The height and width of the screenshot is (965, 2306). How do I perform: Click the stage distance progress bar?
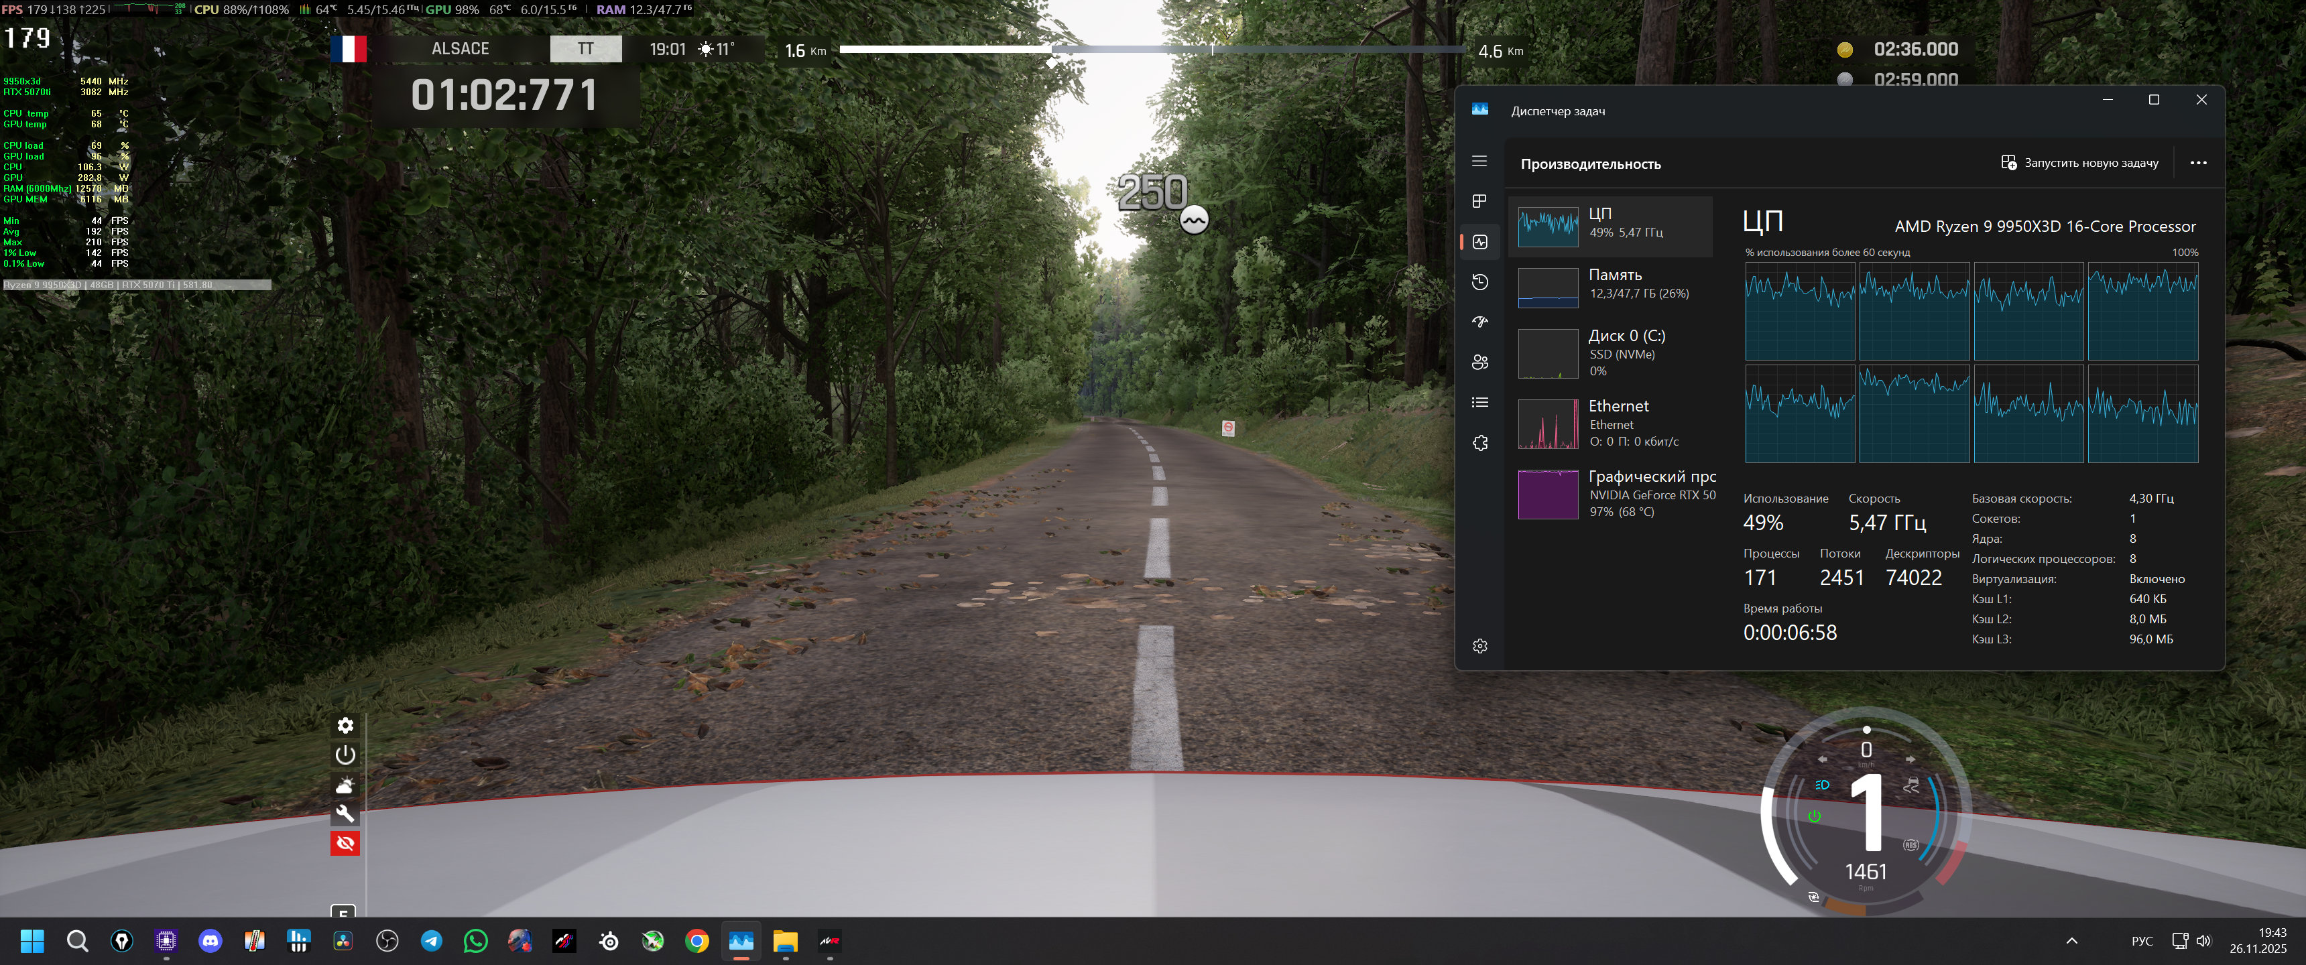(x=1152, y=50)
